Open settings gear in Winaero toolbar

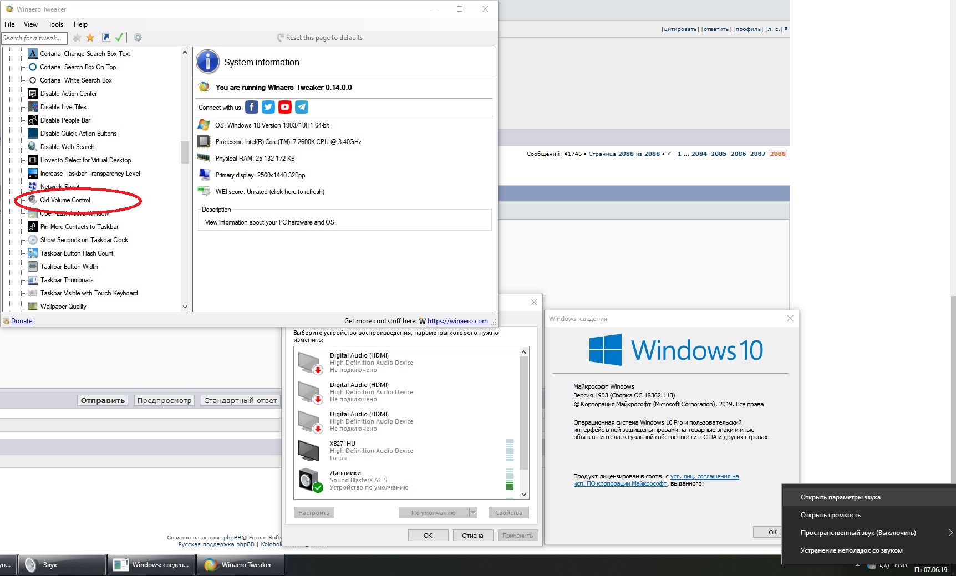[138, 38]
